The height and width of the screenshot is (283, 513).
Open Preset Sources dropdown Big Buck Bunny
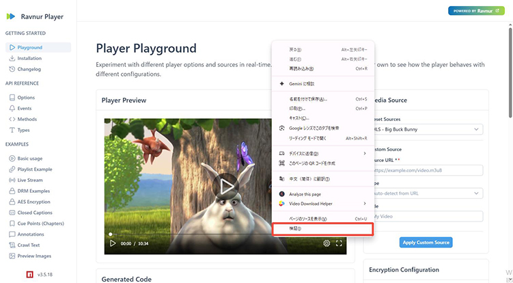(x=426, y=129)
